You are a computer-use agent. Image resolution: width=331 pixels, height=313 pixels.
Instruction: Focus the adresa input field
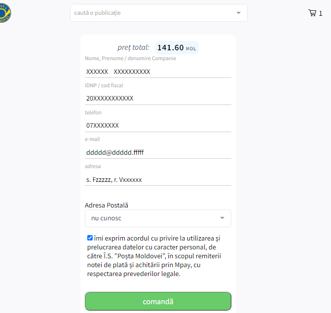pyautogui.click(x=158, y=180)
